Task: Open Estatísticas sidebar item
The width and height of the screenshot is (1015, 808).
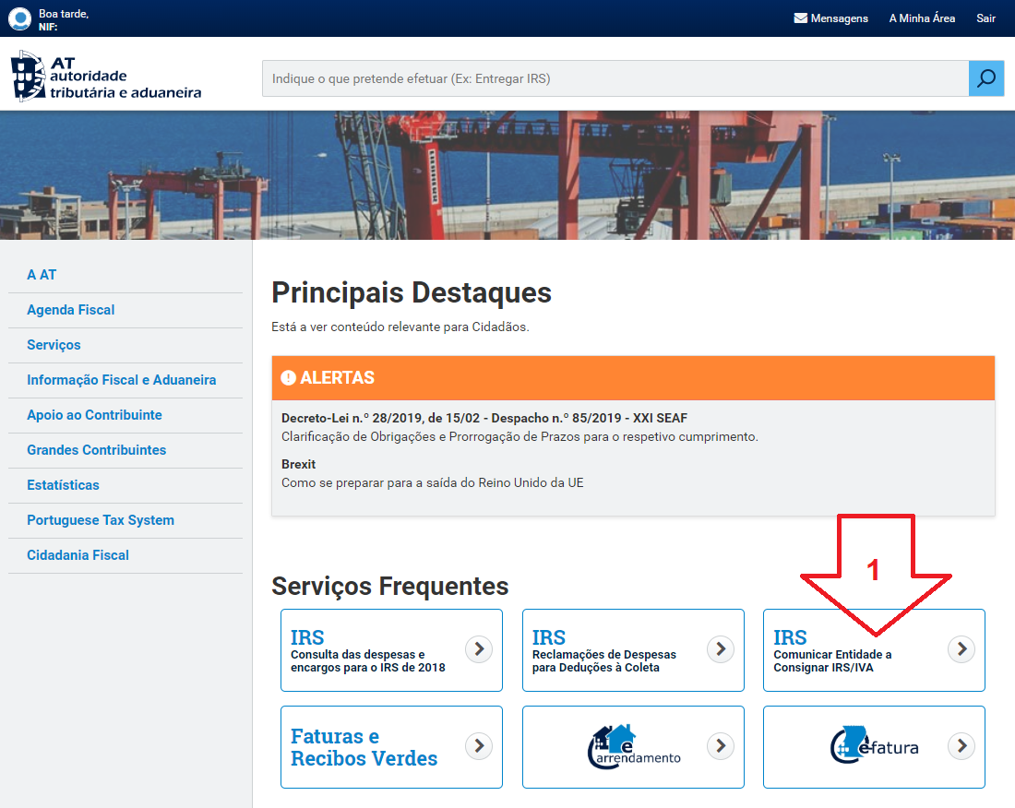Action: pyautogui.click(x=63, y=485)
